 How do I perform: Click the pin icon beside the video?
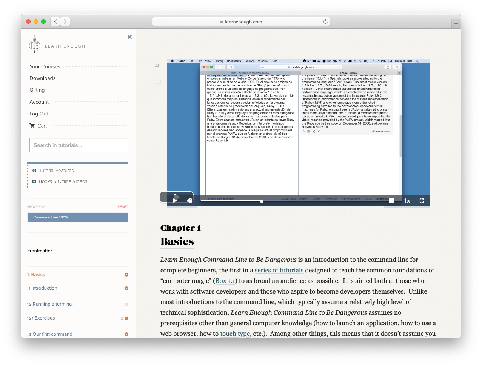point(157,66)
